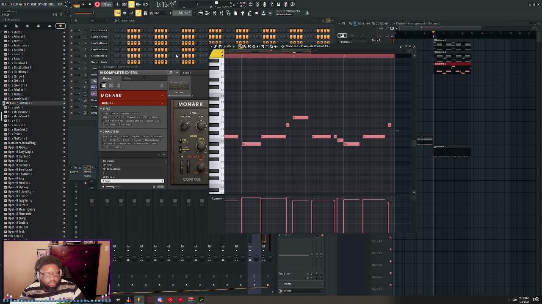
Task: Toggle favorites star filter in preset search
Action: coord(164,155)
